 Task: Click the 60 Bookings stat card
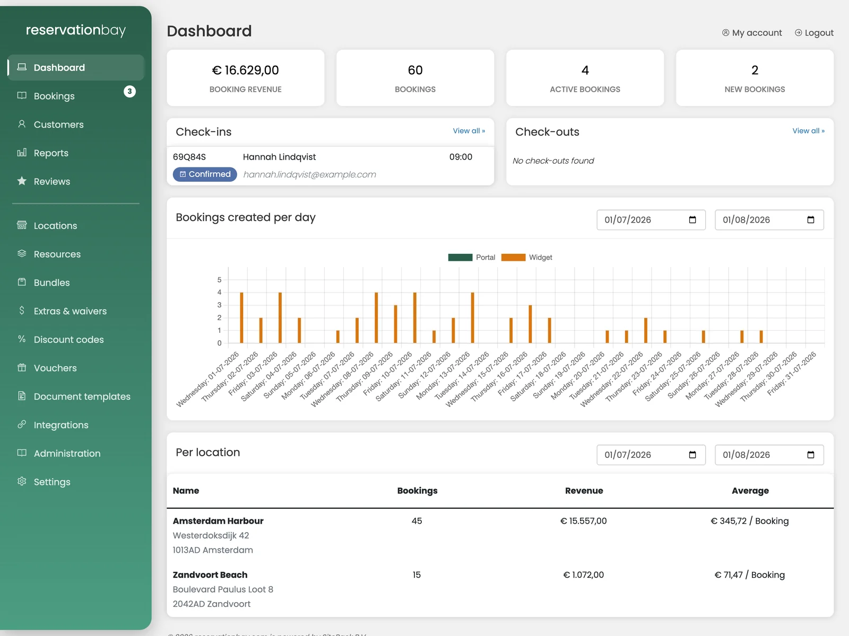click(415, 78)
